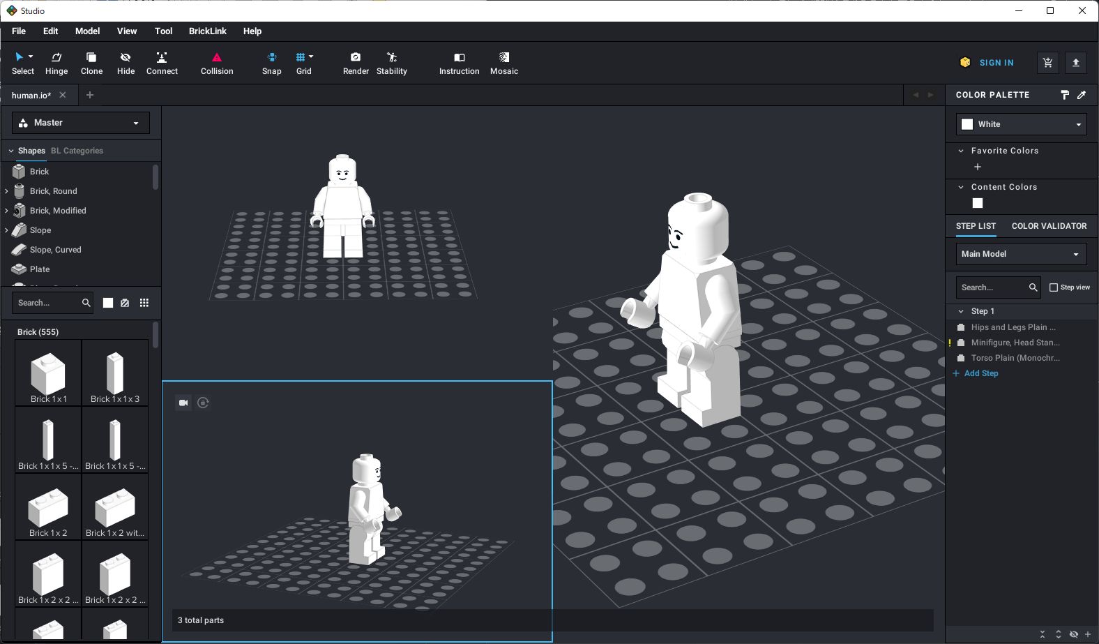Select the Brick category
Viewport: 1099px width, 644px height.
click(40, 172)
